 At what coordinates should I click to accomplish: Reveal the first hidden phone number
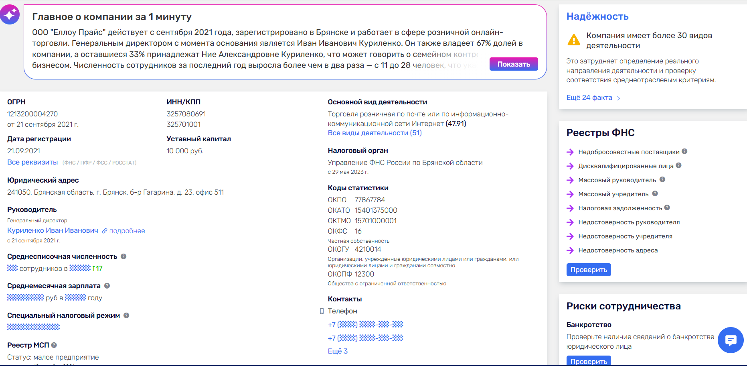(365, 324)
